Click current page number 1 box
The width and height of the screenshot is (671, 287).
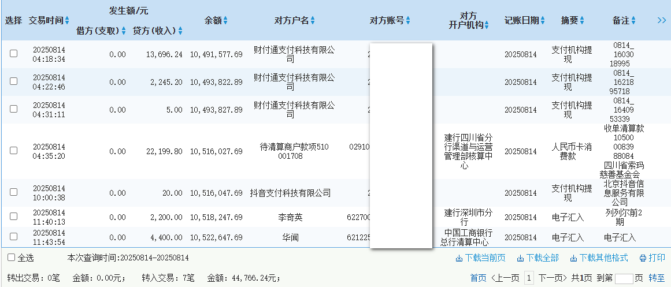click(529, 278)
